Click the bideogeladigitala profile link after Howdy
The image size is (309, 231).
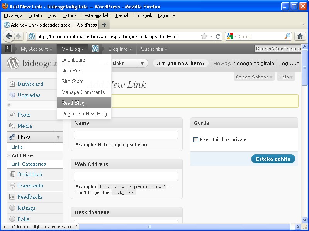253,64
